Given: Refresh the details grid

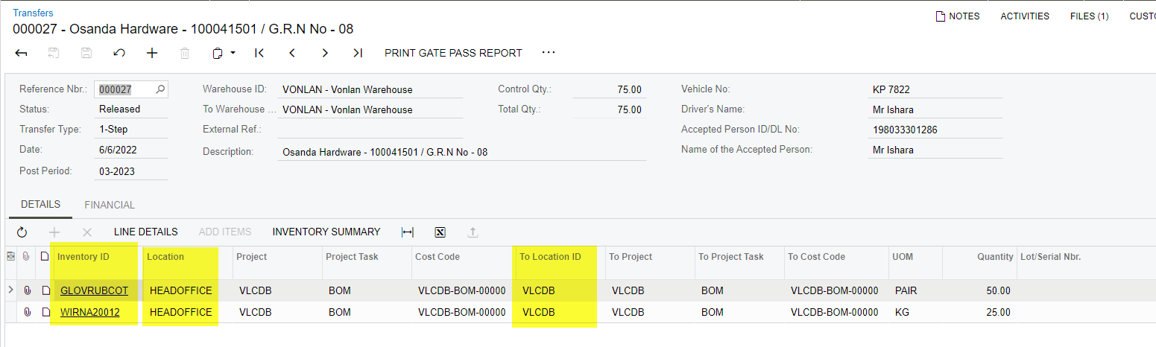Looking at the screenshot, I should coord(22,232).
